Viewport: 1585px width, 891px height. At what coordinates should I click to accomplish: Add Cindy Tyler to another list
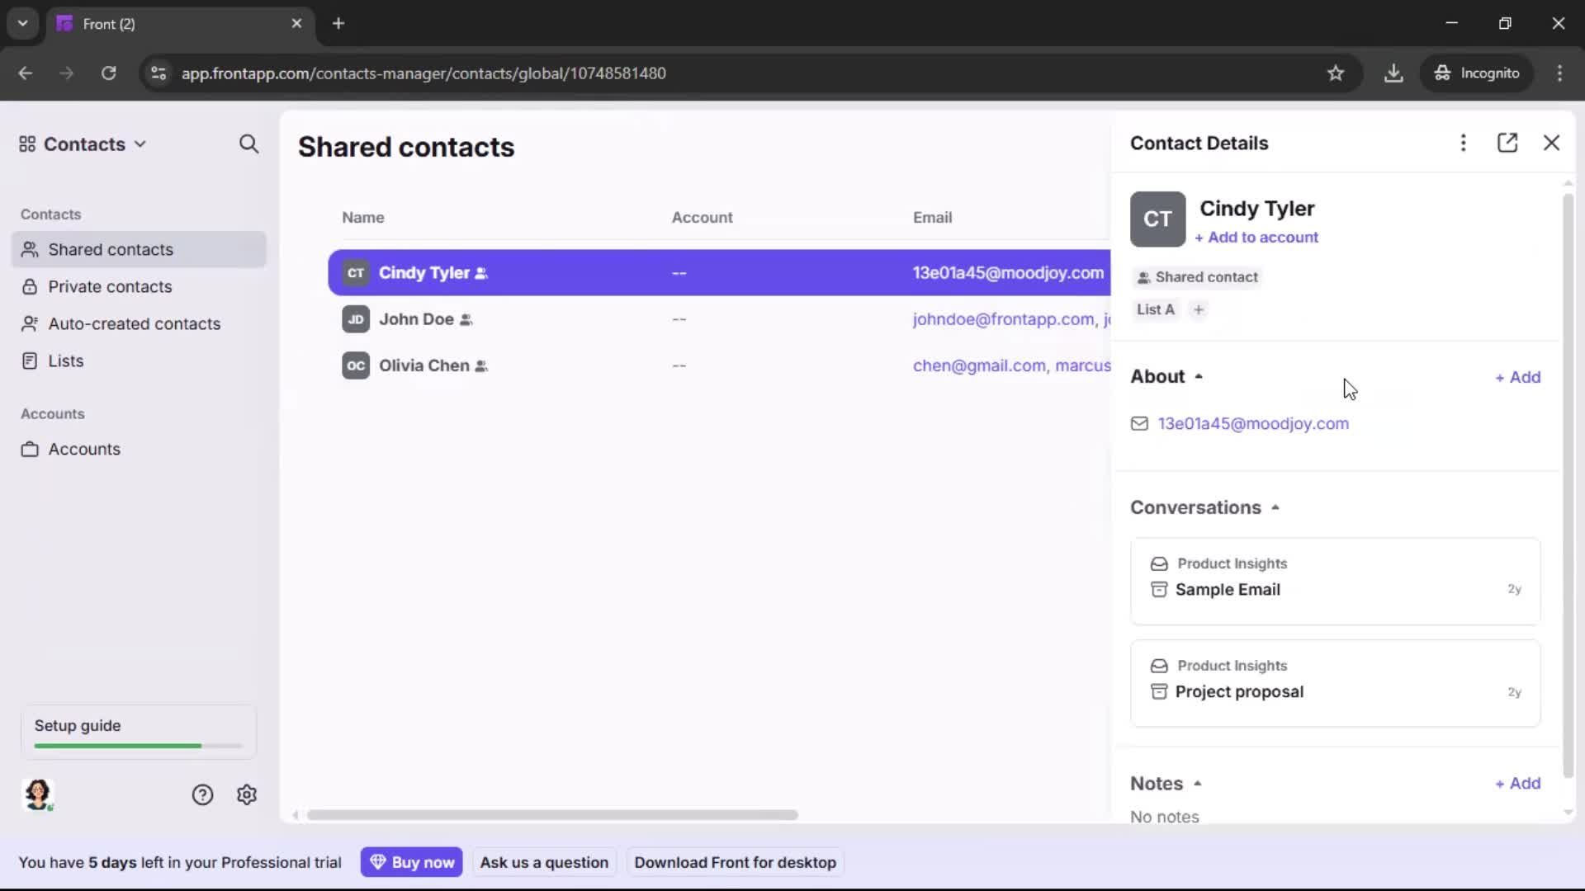[x=1199, y=309]
